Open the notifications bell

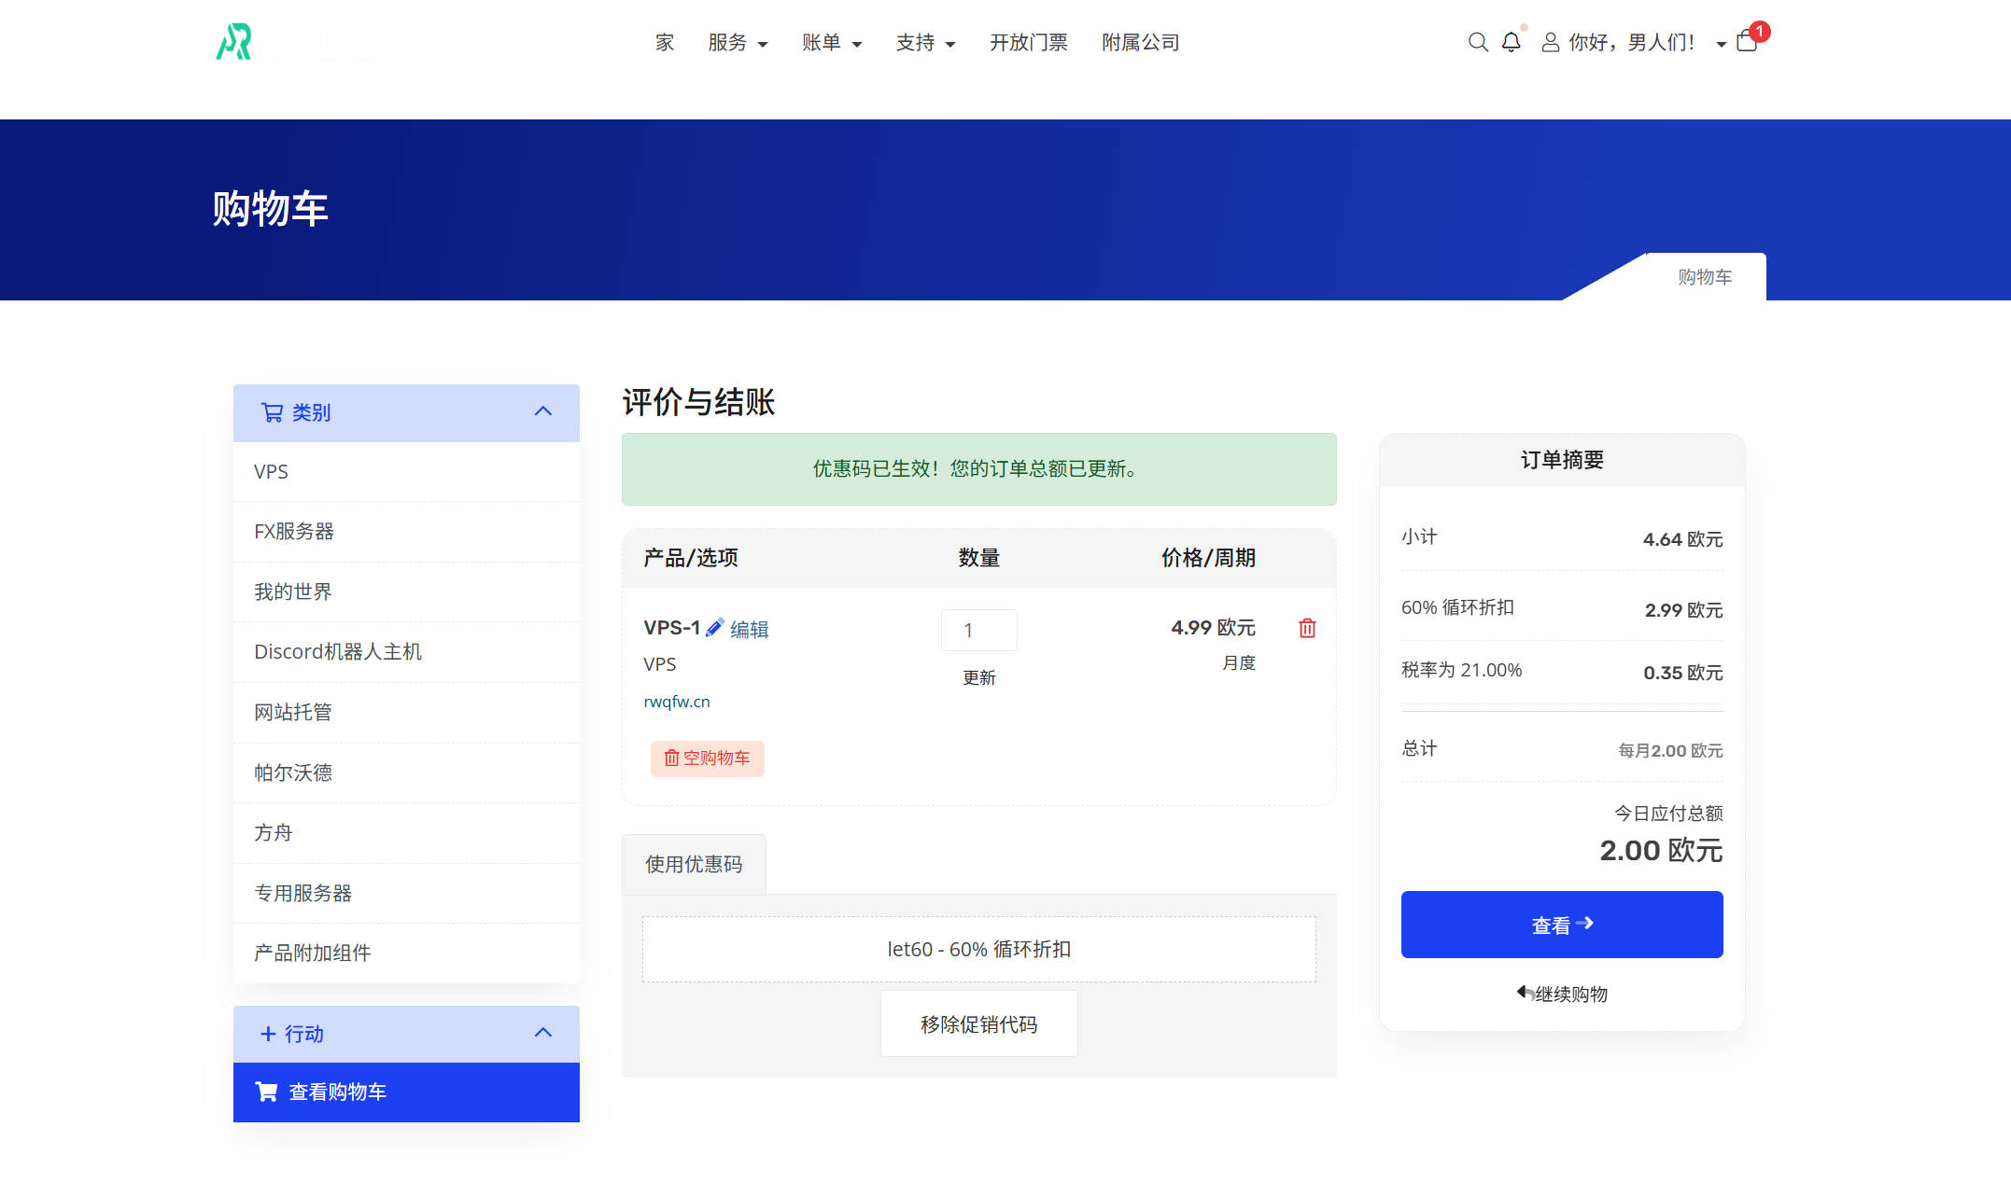1511,42
